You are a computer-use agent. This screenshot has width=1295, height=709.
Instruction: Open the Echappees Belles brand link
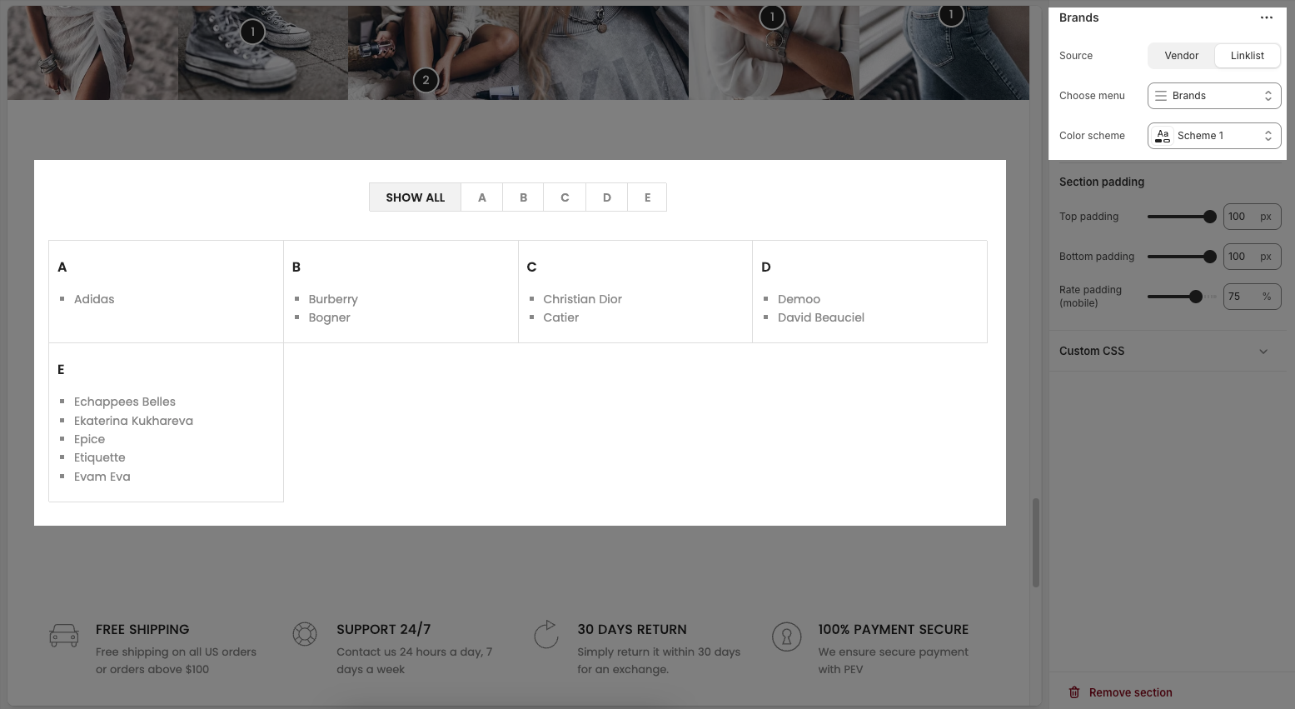(125, 402)
